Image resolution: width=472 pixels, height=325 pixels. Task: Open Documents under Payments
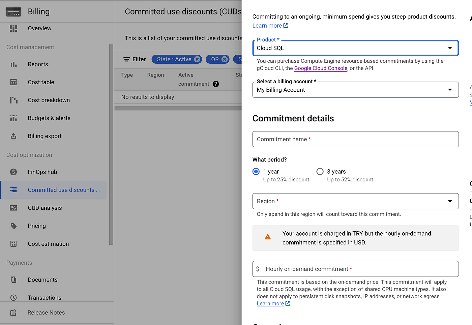pyautogui.click(x=54, y=279)
